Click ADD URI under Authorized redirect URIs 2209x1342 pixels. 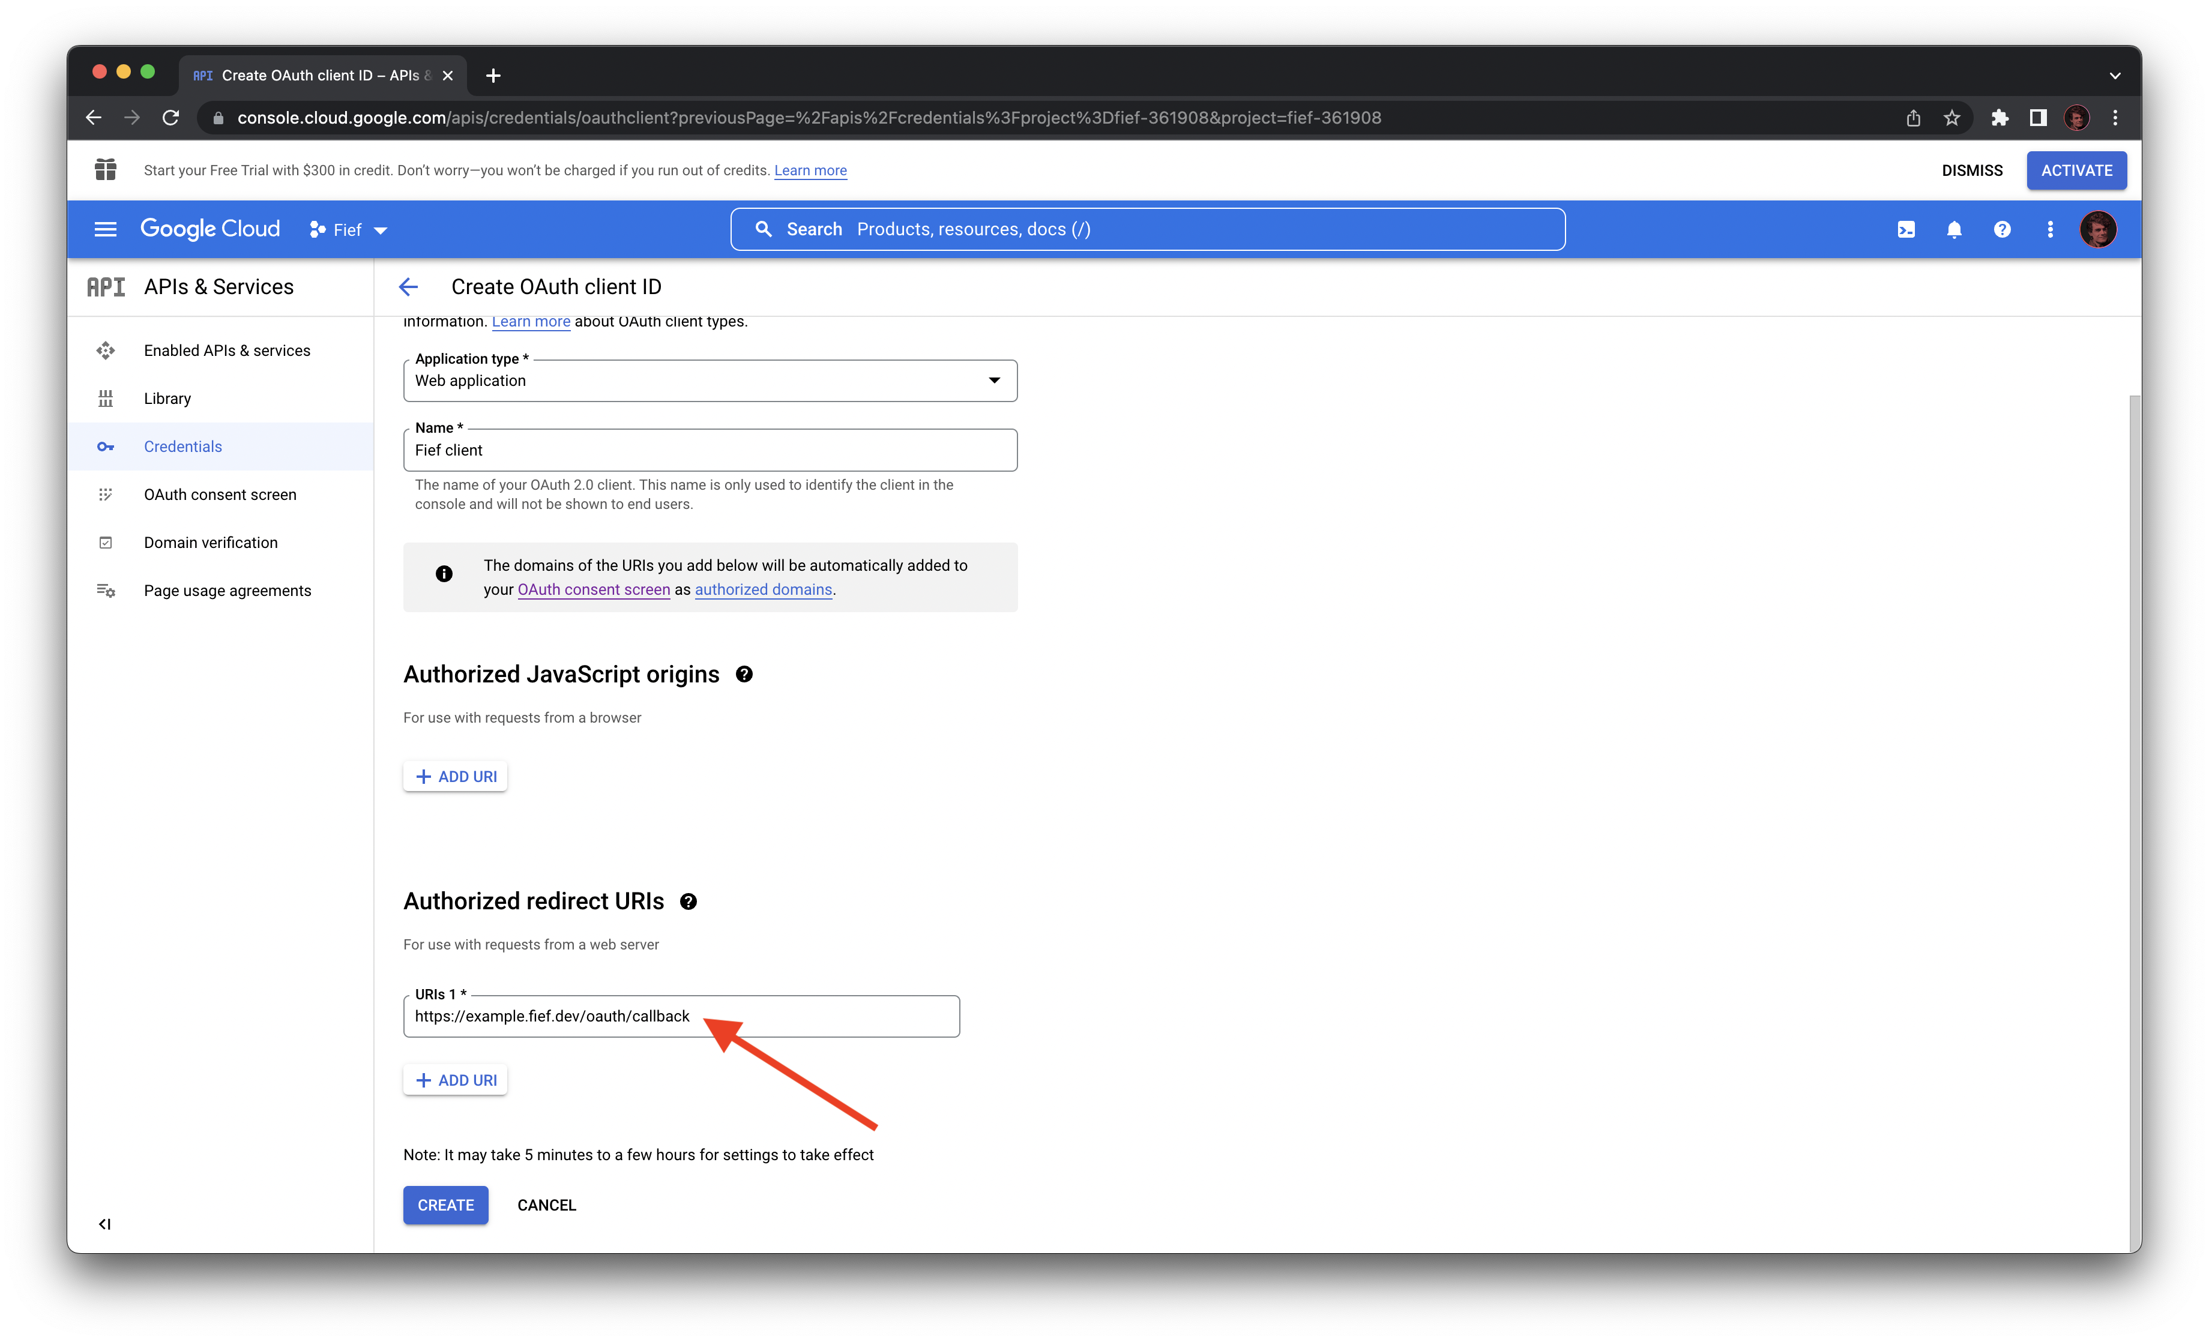point(456,1079)
